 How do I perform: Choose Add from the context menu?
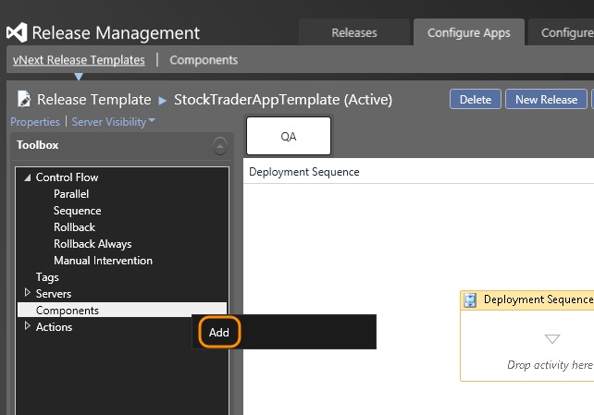(219, 332)
